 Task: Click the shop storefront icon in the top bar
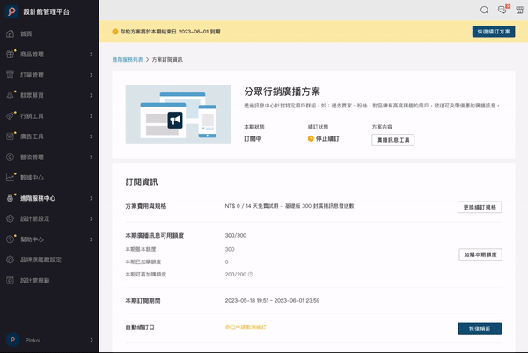point(519,10)
